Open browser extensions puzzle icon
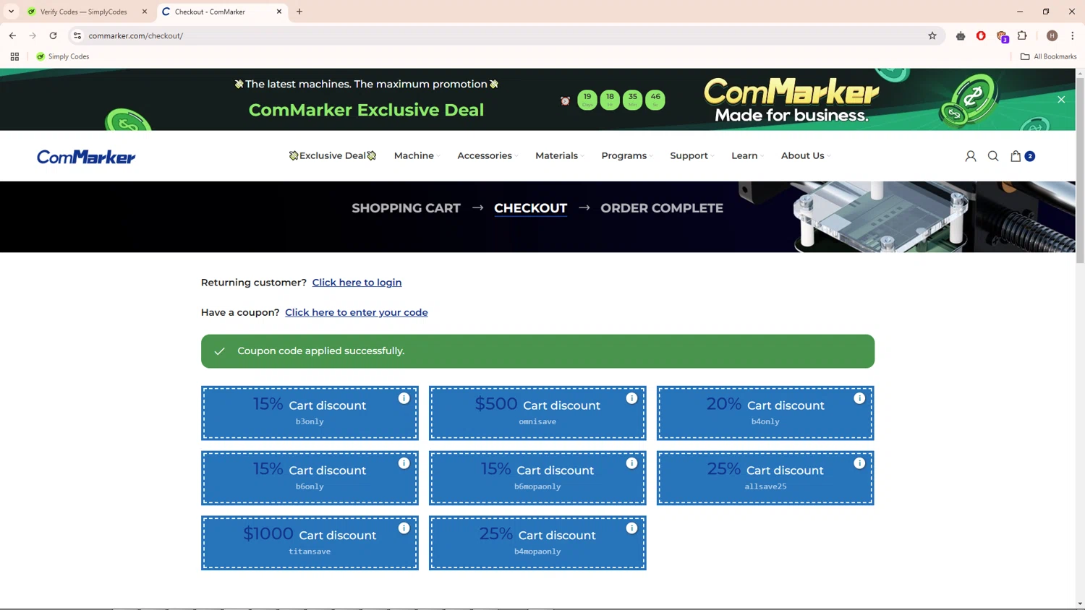This screenshot has height=610, width=1085. (x=1022, y=35)
